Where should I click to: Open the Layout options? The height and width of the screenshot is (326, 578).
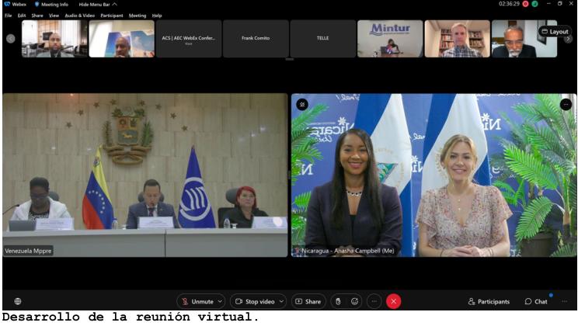[x=555, y=32]
